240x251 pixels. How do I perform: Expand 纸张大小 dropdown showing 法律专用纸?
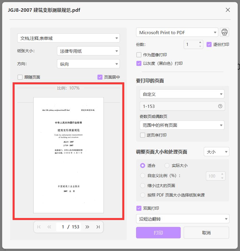(88, 51)
